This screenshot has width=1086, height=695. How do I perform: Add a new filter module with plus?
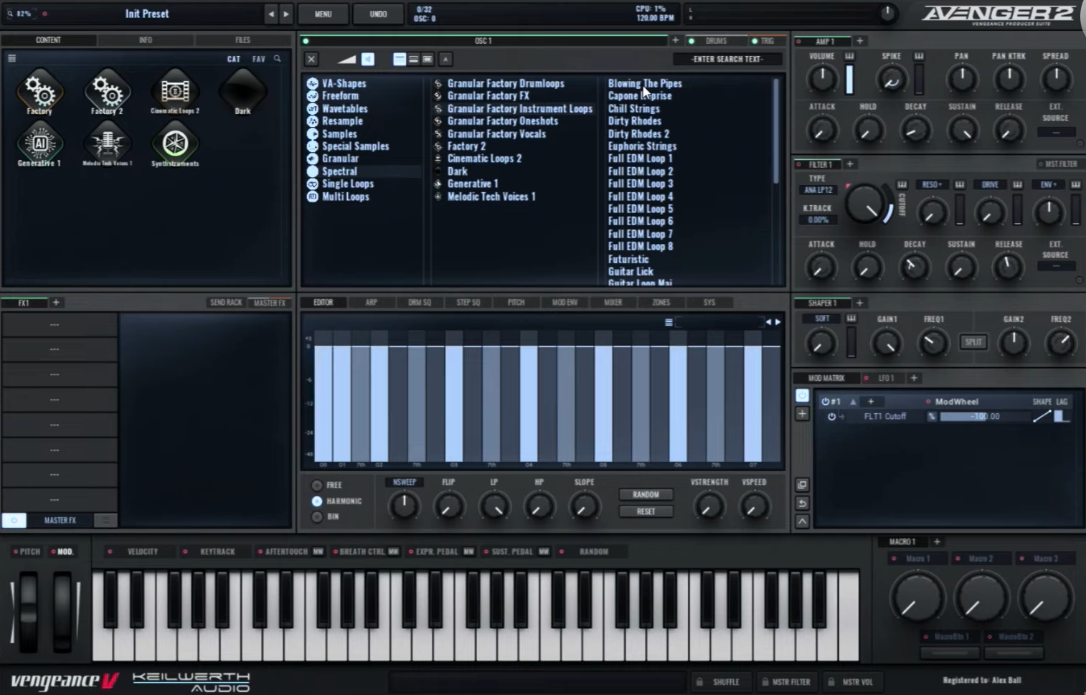point(850,164)
